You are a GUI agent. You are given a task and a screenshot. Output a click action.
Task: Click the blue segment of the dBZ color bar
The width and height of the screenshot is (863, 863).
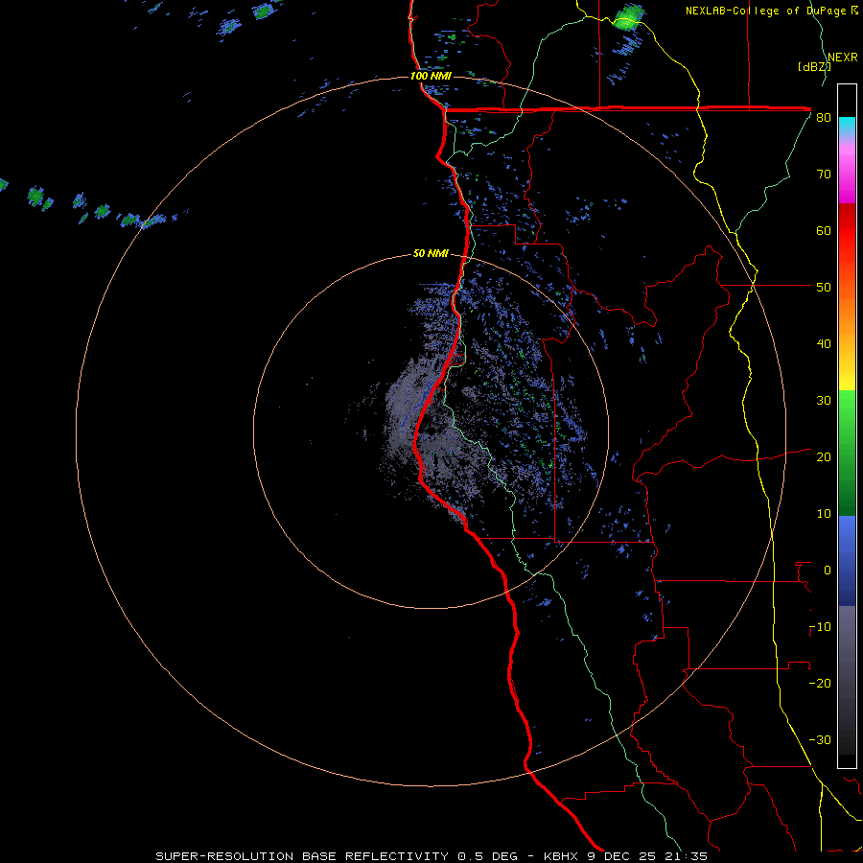click(847, 561)
